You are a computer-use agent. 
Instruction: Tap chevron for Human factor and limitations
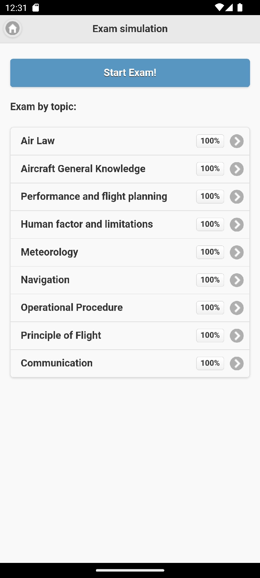tap(237, 225)
